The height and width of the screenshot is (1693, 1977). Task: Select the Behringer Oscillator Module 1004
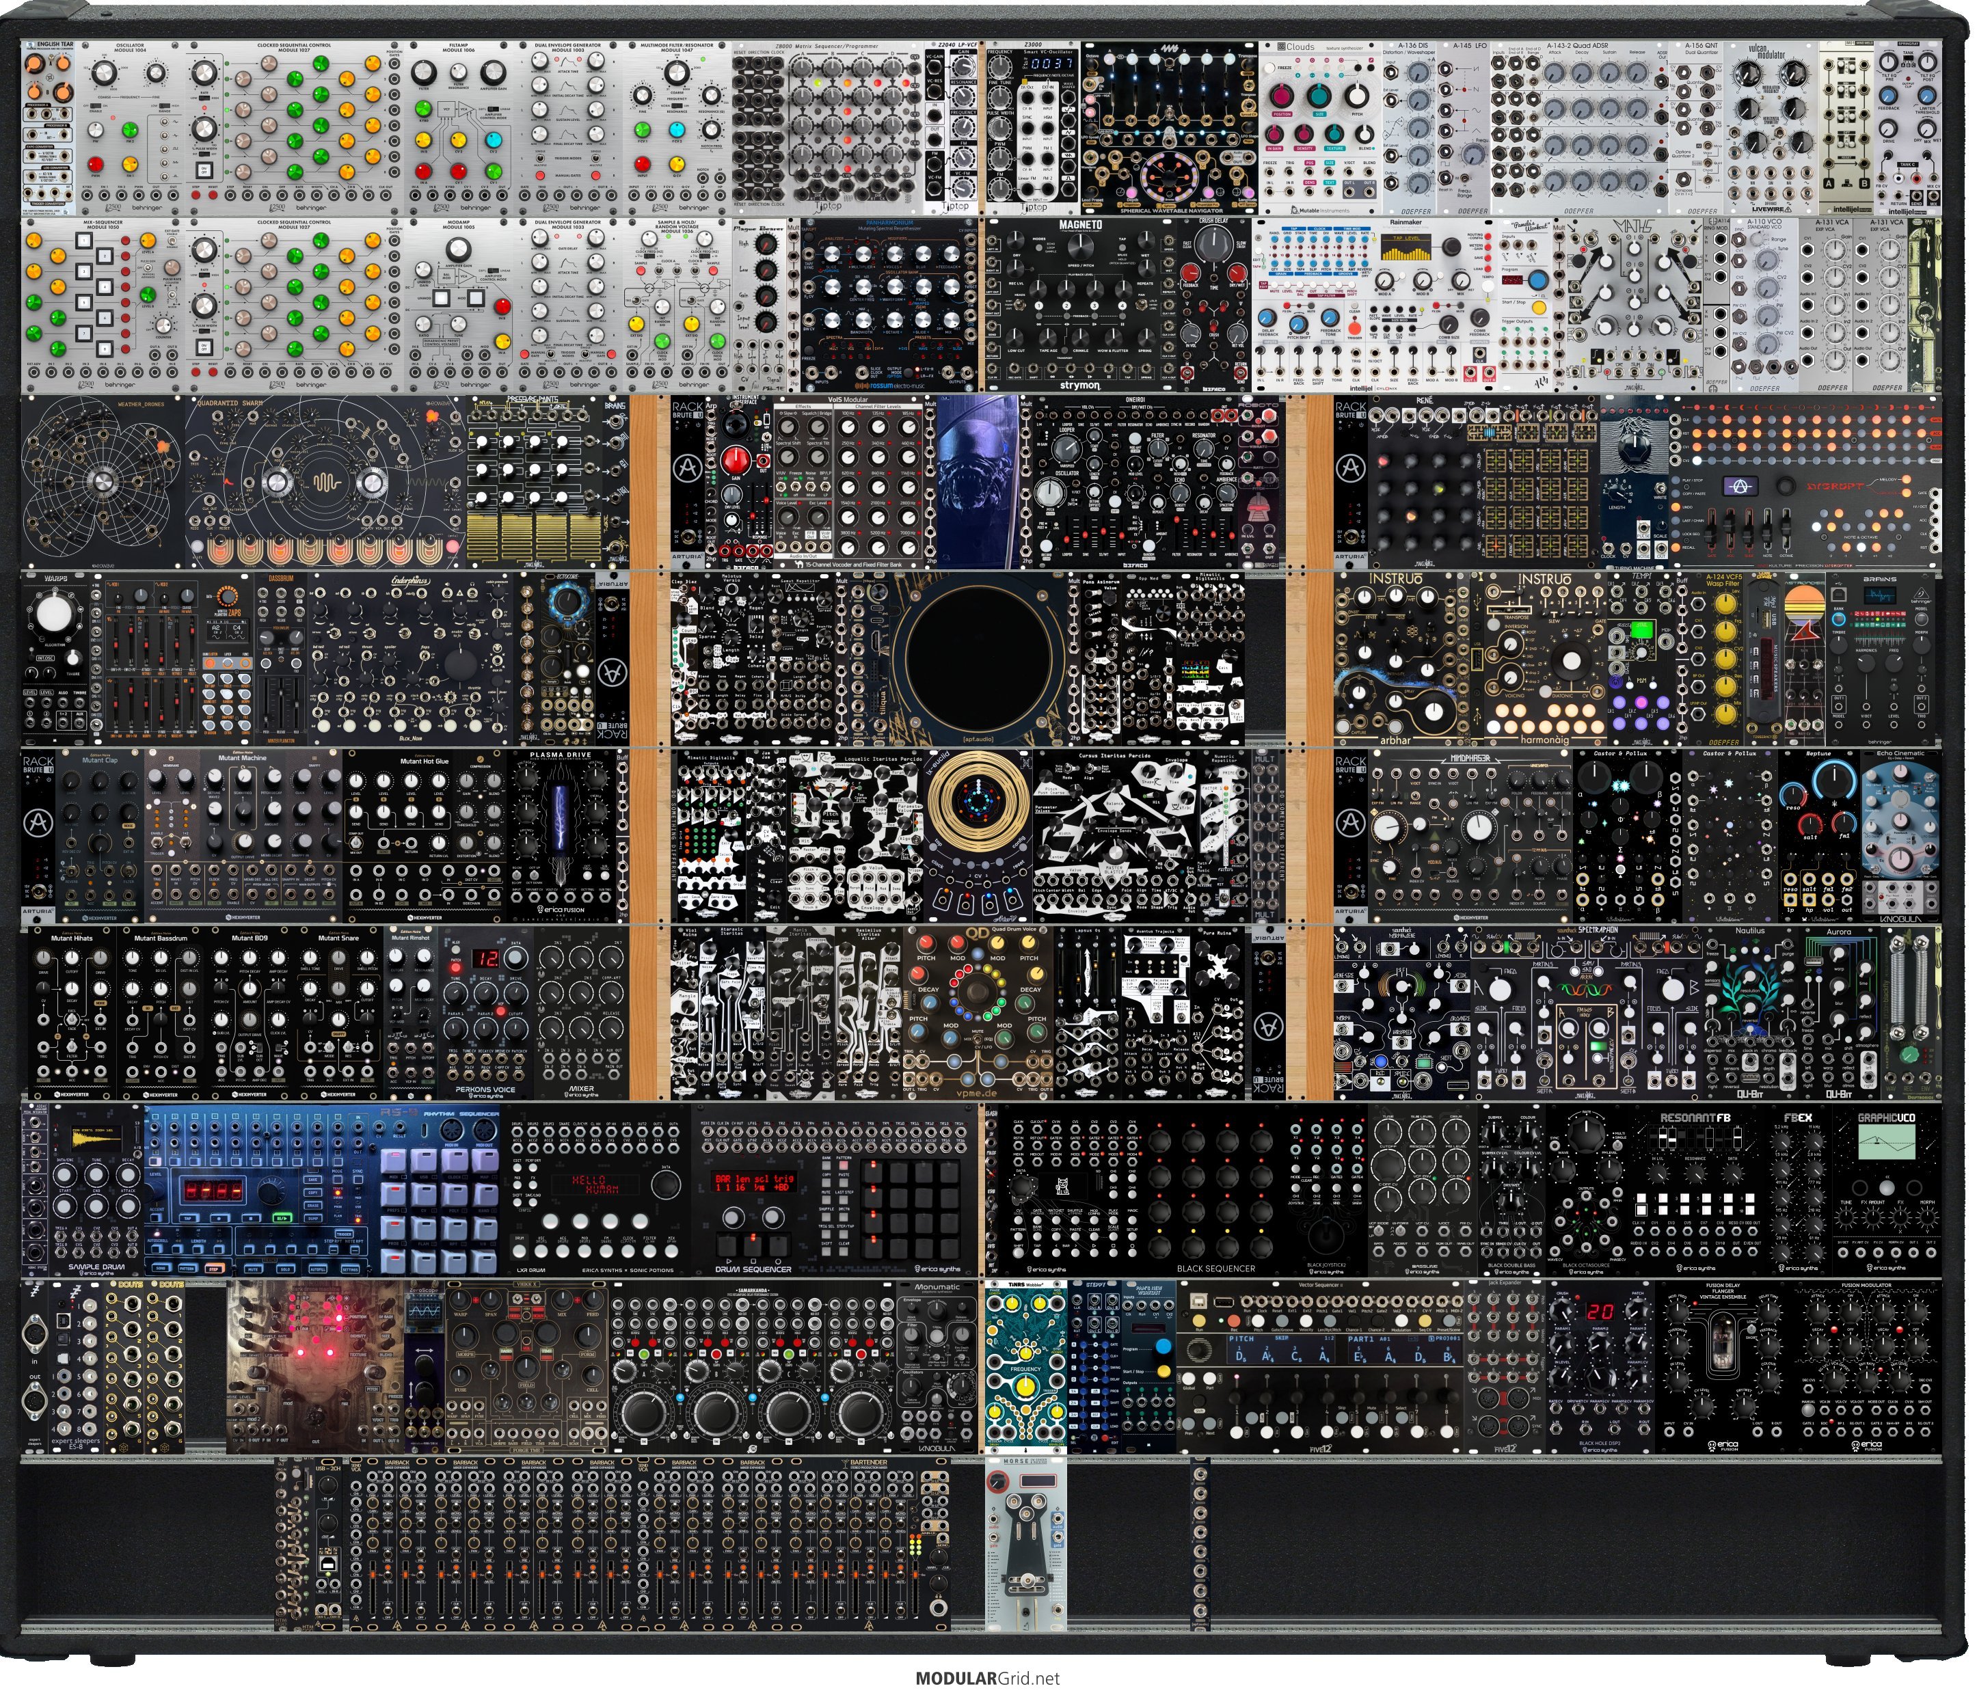pyautogui.click(x=130, y=128)
